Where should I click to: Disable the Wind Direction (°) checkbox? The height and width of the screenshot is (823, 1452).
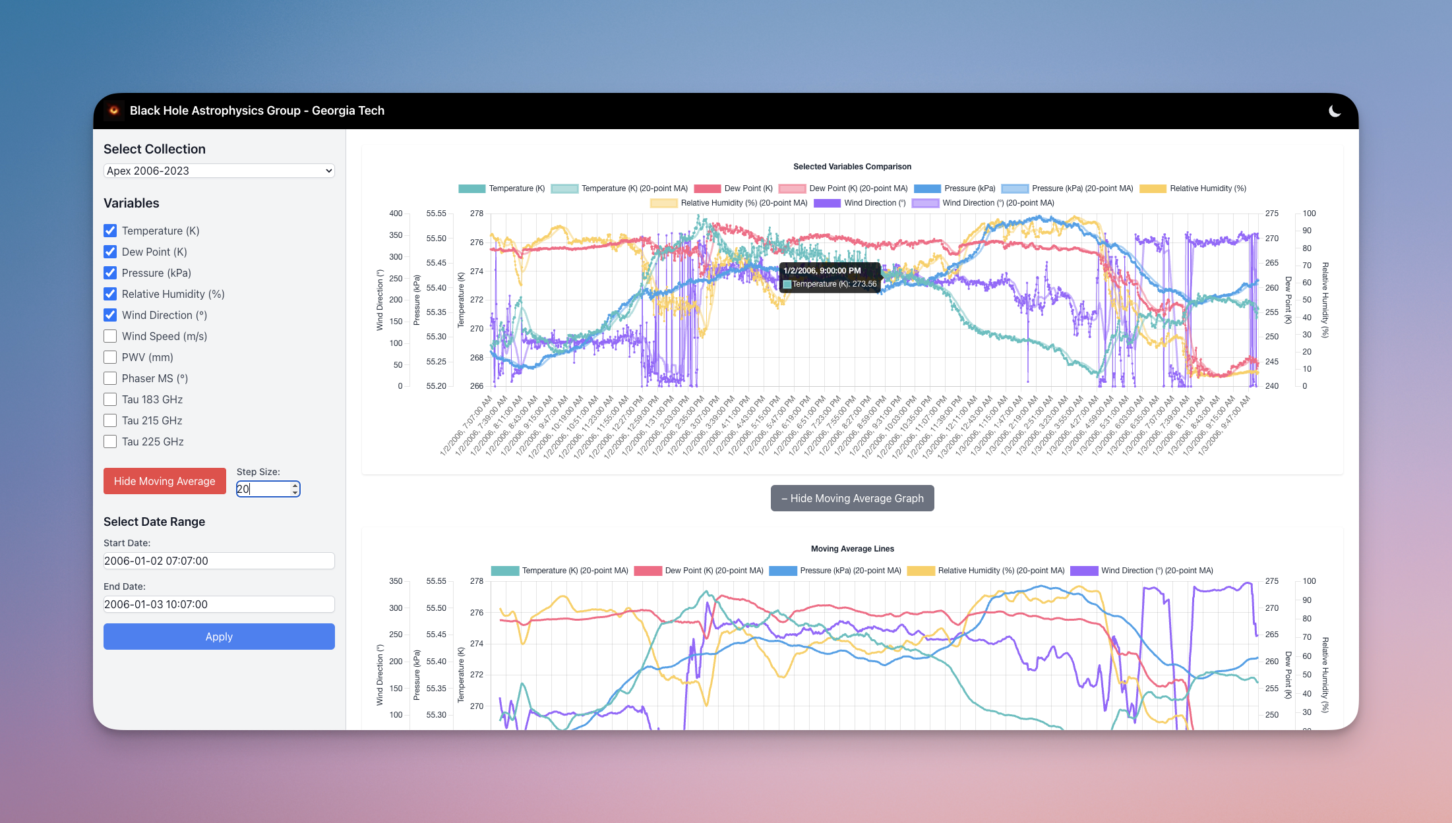[x=109, y=315]
